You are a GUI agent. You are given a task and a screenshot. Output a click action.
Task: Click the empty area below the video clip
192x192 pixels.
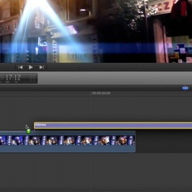pyautogui.click(x=96, y=172)
